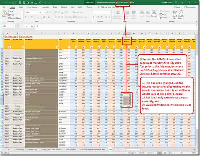Open the File menu
Viewport: 200px width, 156px height.
(4, 7)
